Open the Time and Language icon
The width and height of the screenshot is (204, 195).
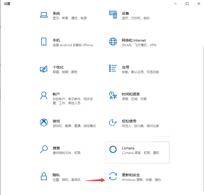coord(113,95)
